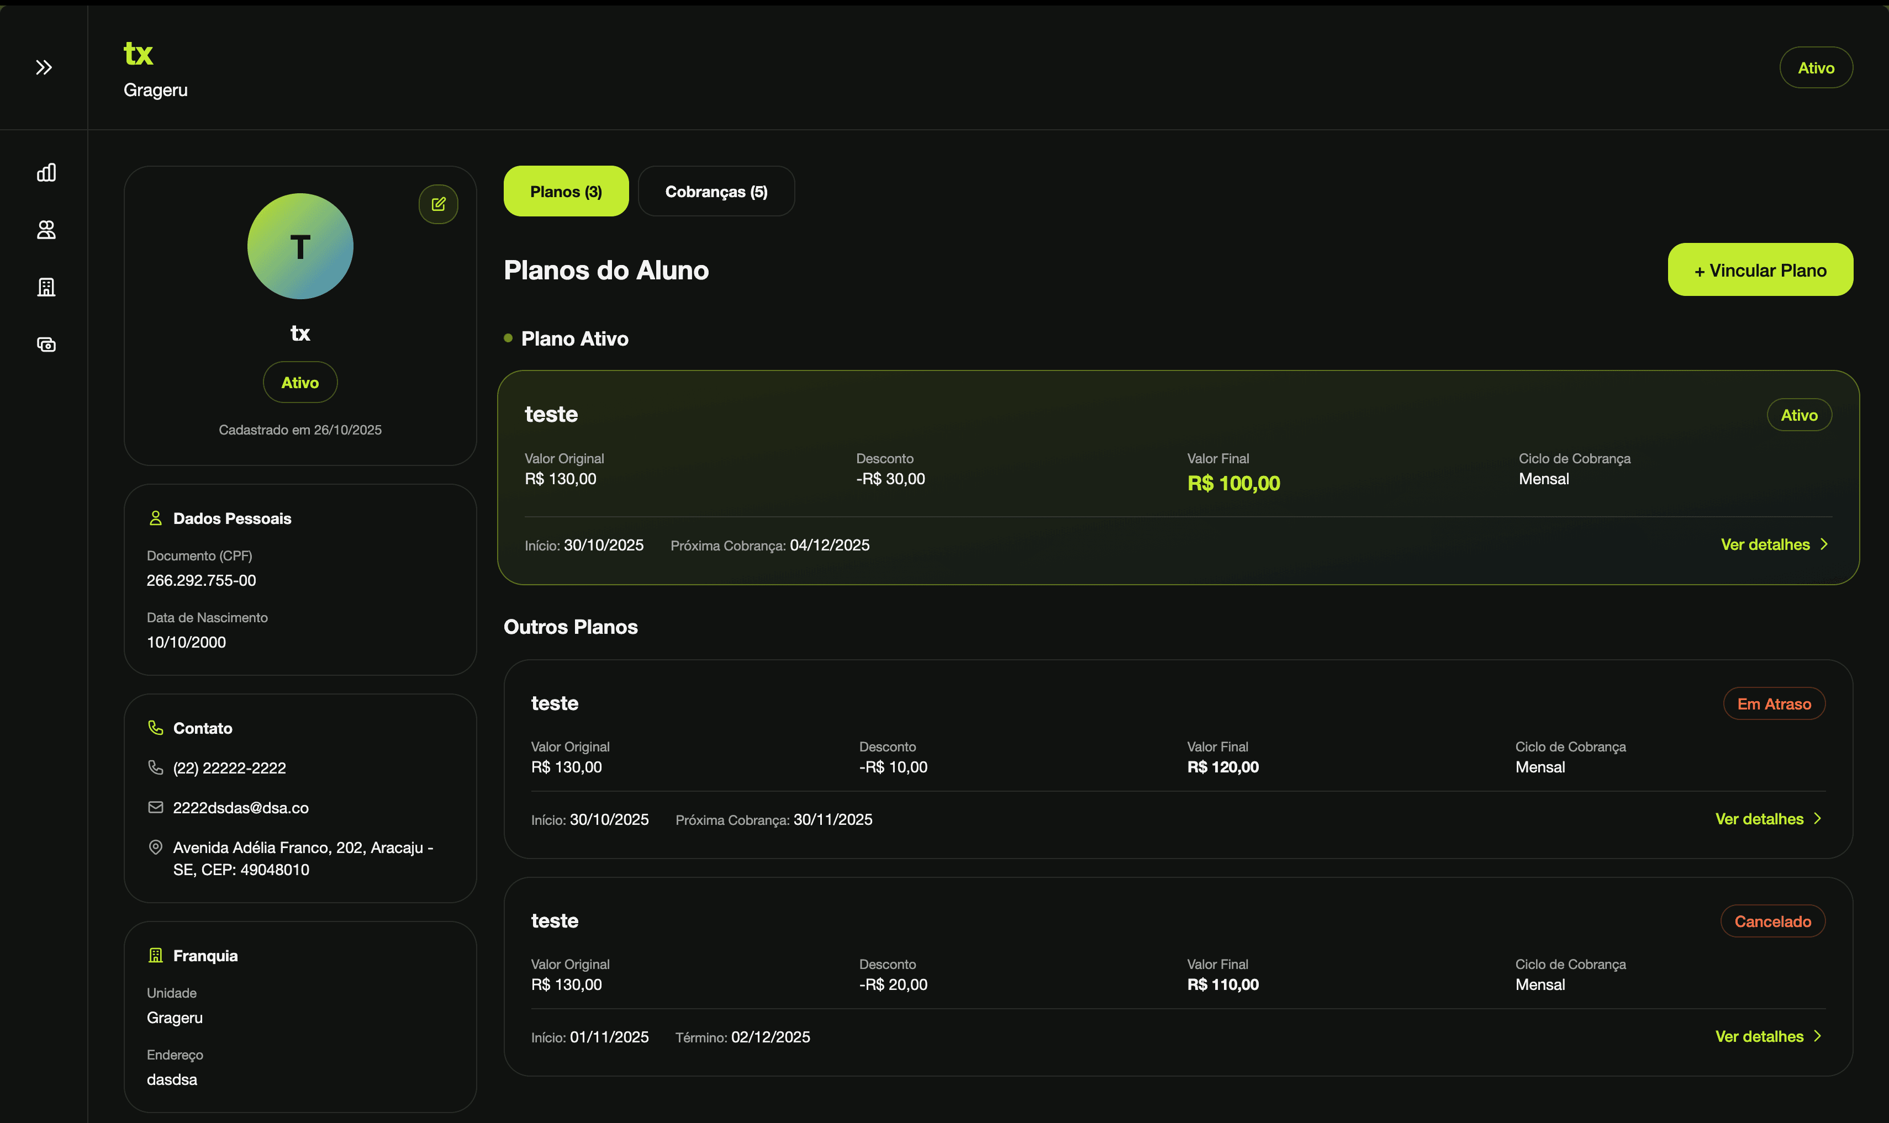The height and width of the screenshot is (1123, 1889).
Task: Expand the sidebar with double chevron
Action: pyautogui.click(x=44, y=67)
